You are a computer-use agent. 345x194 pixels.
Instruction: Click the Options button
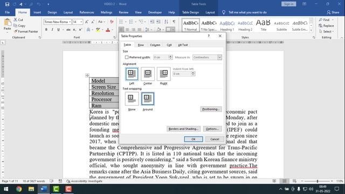[x=212, y=129]
